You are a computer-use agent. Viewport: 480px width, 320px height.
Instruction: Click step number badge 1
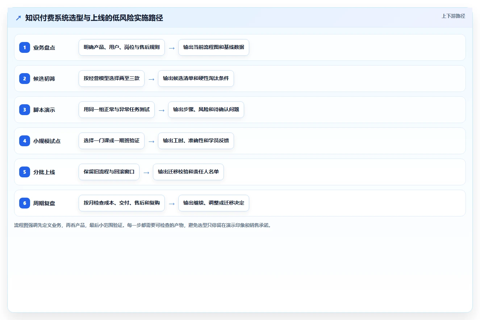(x=25, y=47)
